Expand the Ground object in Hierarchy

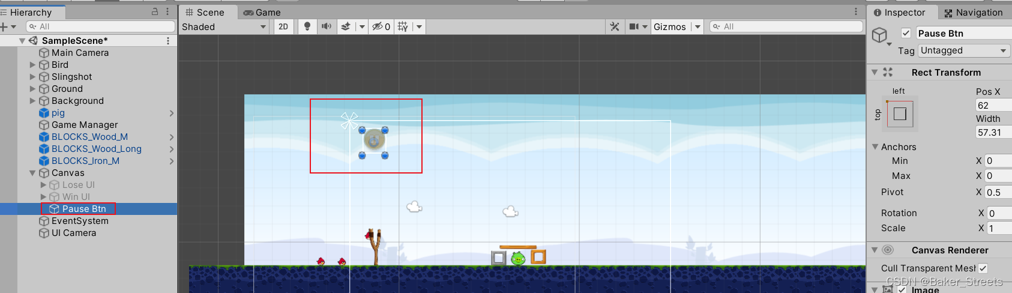33,89
